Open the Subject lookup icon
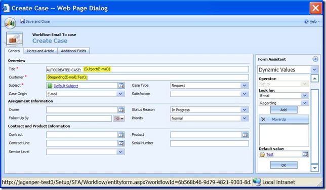This screenshot has width=326, height=190. coord(121,86)
